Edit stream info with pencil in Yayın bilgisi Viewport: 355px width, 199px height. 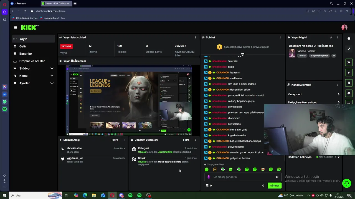(331, 37)
